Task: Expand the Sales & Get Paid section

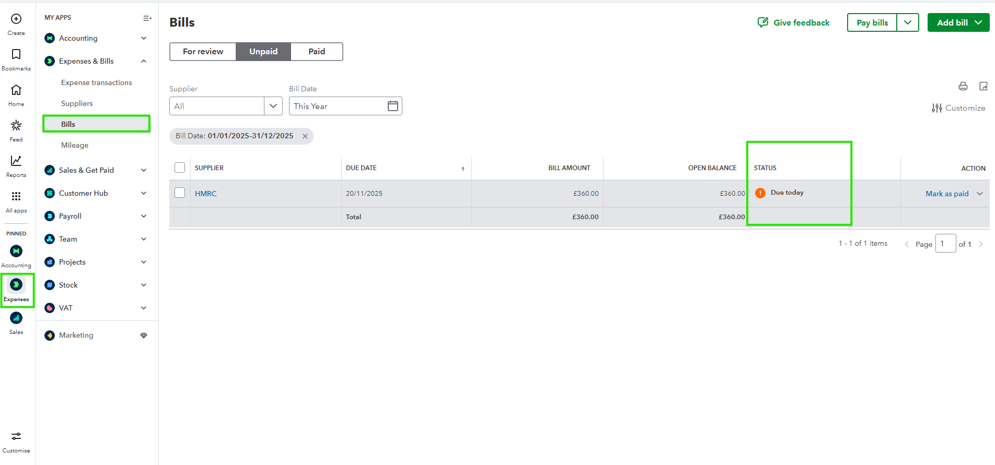Action: pyautogui.click(x=144, y=170)
